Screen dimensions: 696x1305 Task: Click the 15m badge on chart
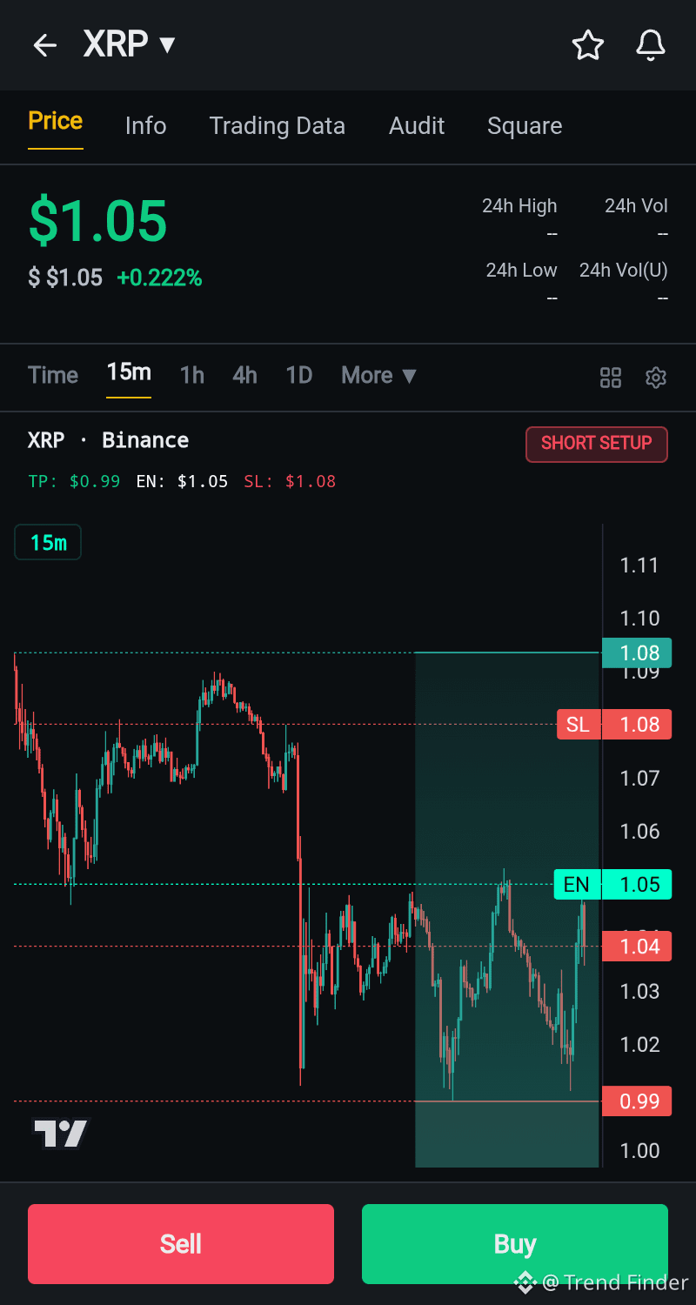point(48,543)
